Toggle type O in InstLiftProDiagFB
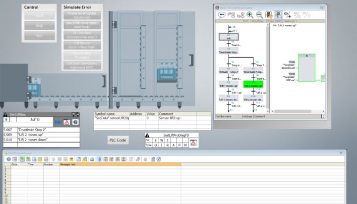The height and width of the screenshot is (204, 357). click(156, 145)
